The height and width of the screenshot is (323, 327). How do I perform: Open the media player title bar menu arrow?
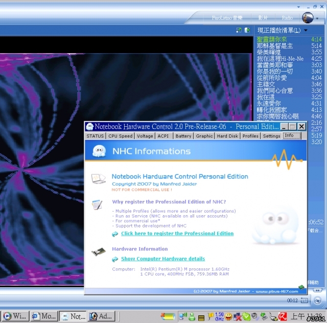click(298, 7)
